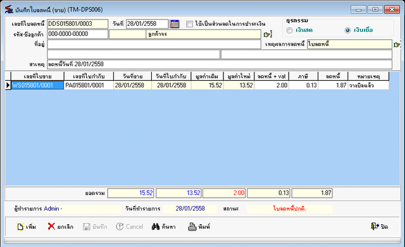
Task: Close the form with ปิด button
Action: point(380,227)
